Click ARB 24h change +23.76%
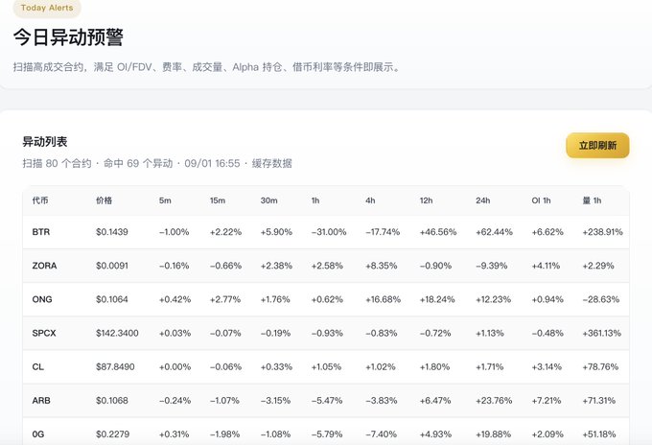 click(494, 401)
